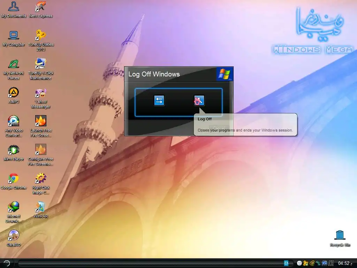Open the My Documents desktop icon
Viewport: 357px width, 268px height.
[14, 9]
